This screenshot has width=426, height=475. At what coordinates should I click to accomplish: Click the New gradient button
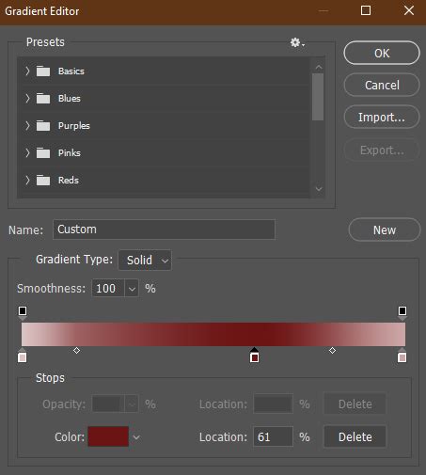[x=385, y=230]
